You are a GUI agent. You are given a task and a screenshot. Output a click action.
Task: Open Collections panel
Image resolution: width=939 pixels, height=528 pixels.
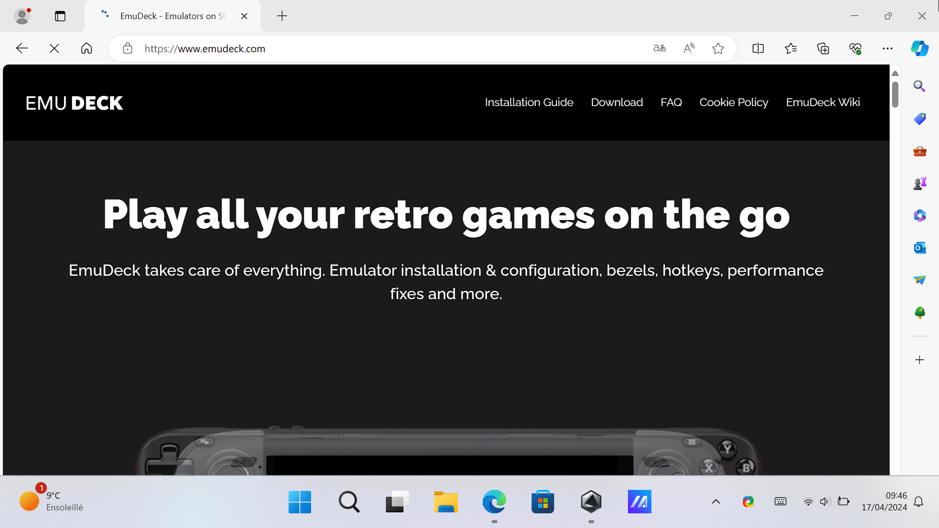823,48
